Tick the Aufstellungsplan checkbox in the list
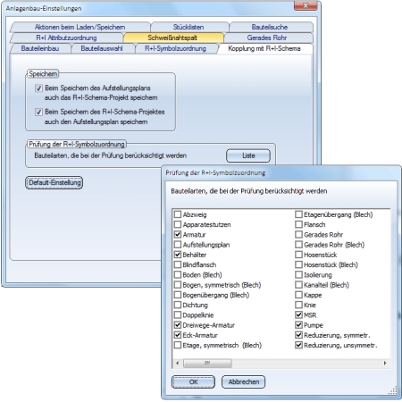The height and width of the screenshot is (402, 402). click(x=178, y=245)
